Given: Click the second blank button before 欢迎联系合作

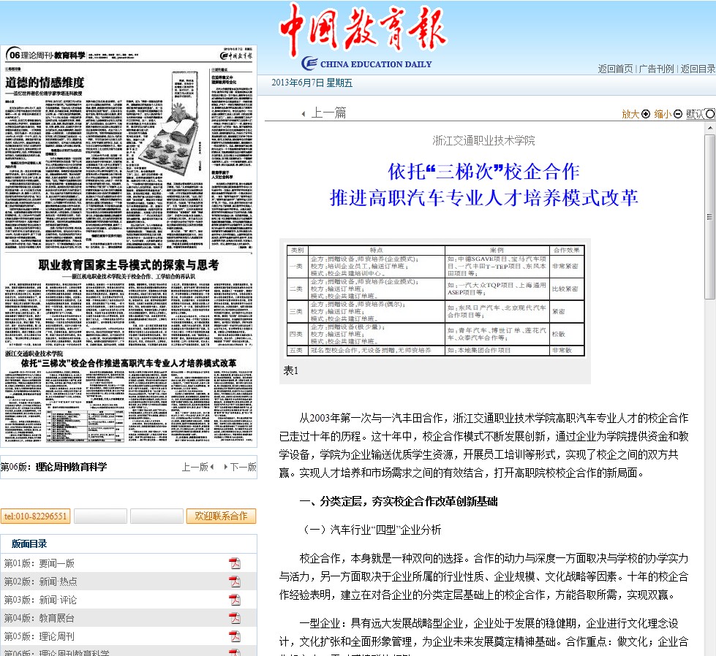Looking at the screenshot, I should [x=157, y=516].
